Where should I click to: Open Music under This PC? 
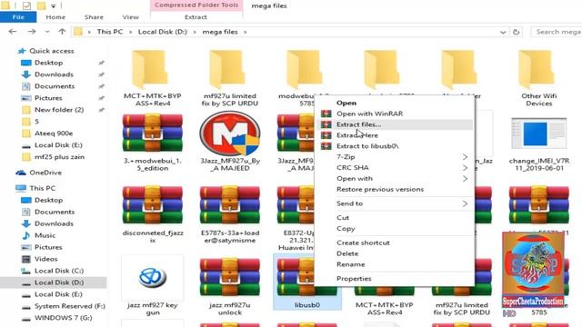pos(45,235)
